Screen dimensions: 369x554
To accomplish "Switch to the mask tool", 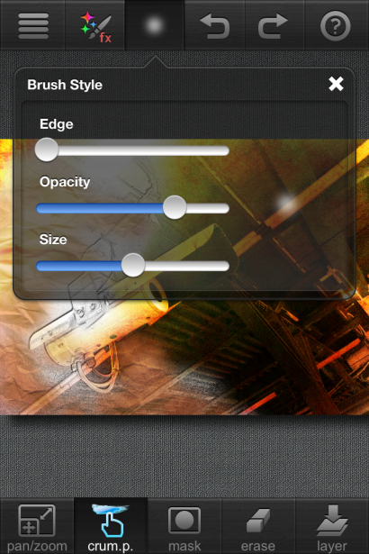I will pyautogui.click(x=184, y=528).
